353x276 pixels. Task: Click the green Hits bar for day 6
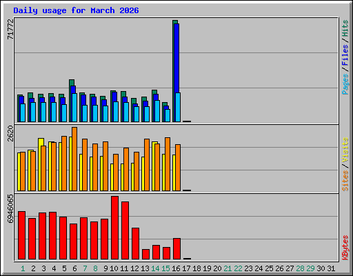(x=71, y=83)
